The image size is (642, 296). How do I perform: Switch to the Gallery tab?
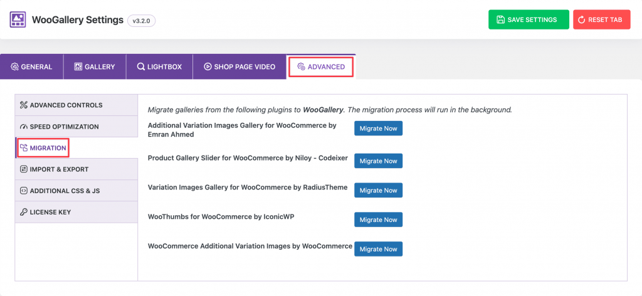[95, 66]
